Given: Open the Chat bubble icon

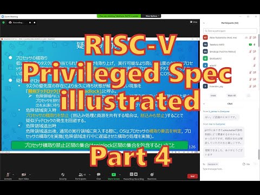Looking at the screenshot, I should point(99,174).
